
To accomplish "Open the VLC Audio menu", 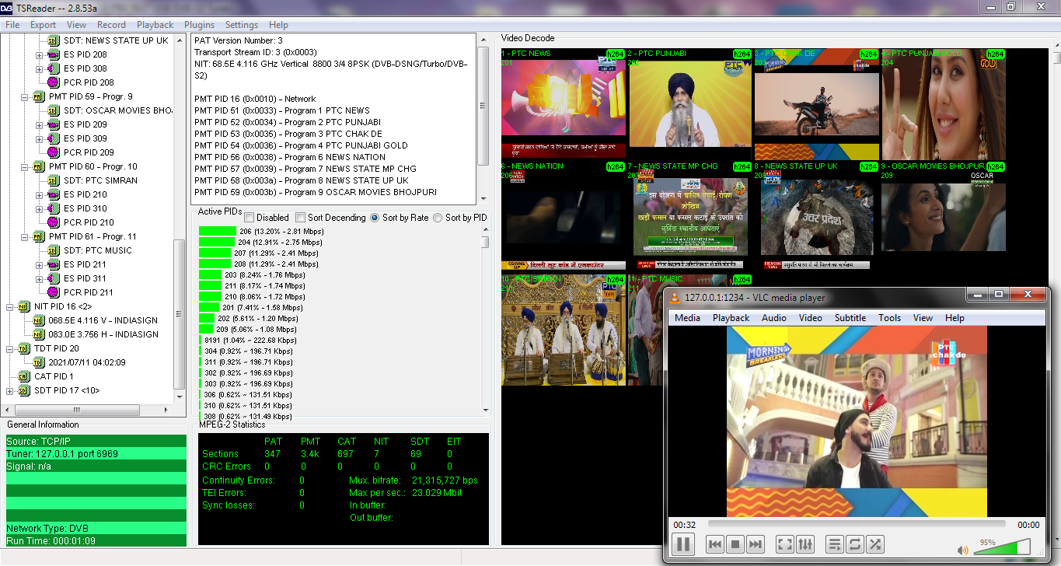I will click(773, 317).
